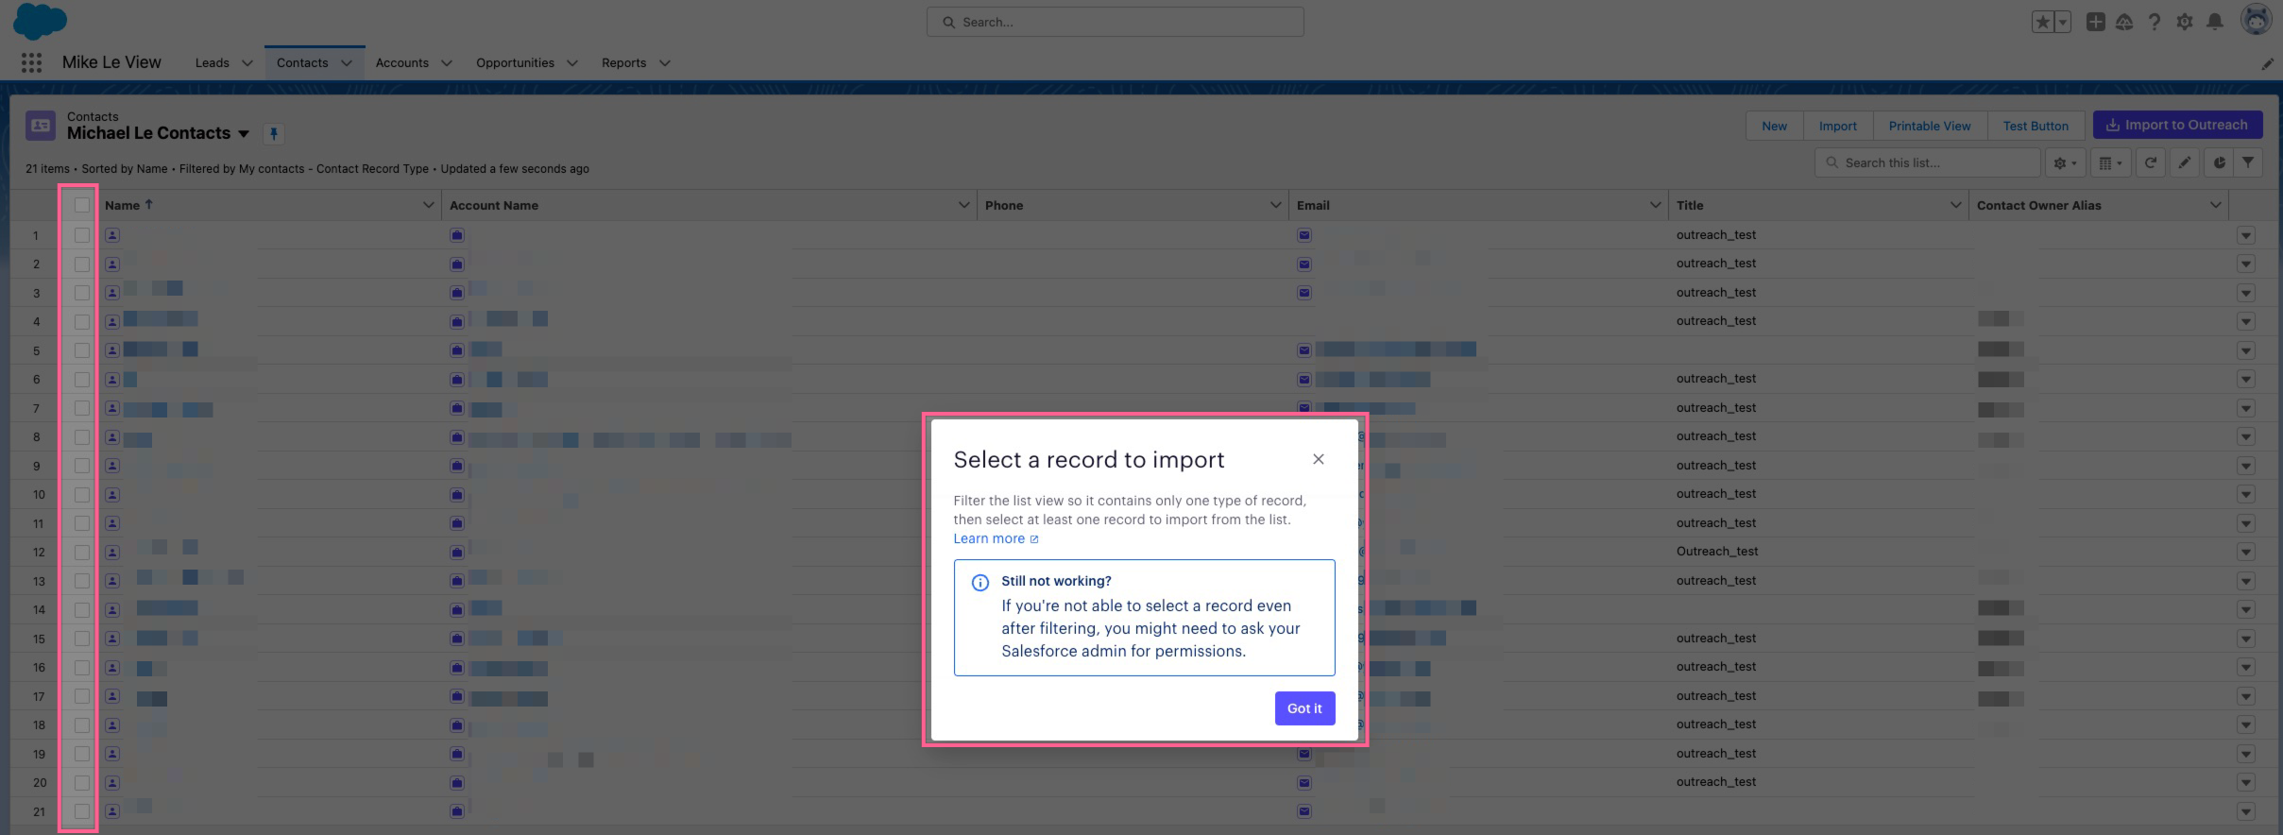The image size is (2283, 835).
Task: Sort by the Title column header
Action: tap(1690, 205)
